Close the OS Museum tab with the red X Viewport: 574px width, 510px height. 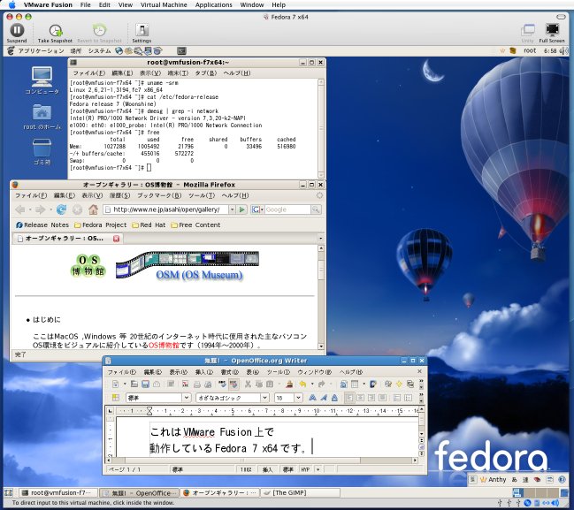(117, 239)
